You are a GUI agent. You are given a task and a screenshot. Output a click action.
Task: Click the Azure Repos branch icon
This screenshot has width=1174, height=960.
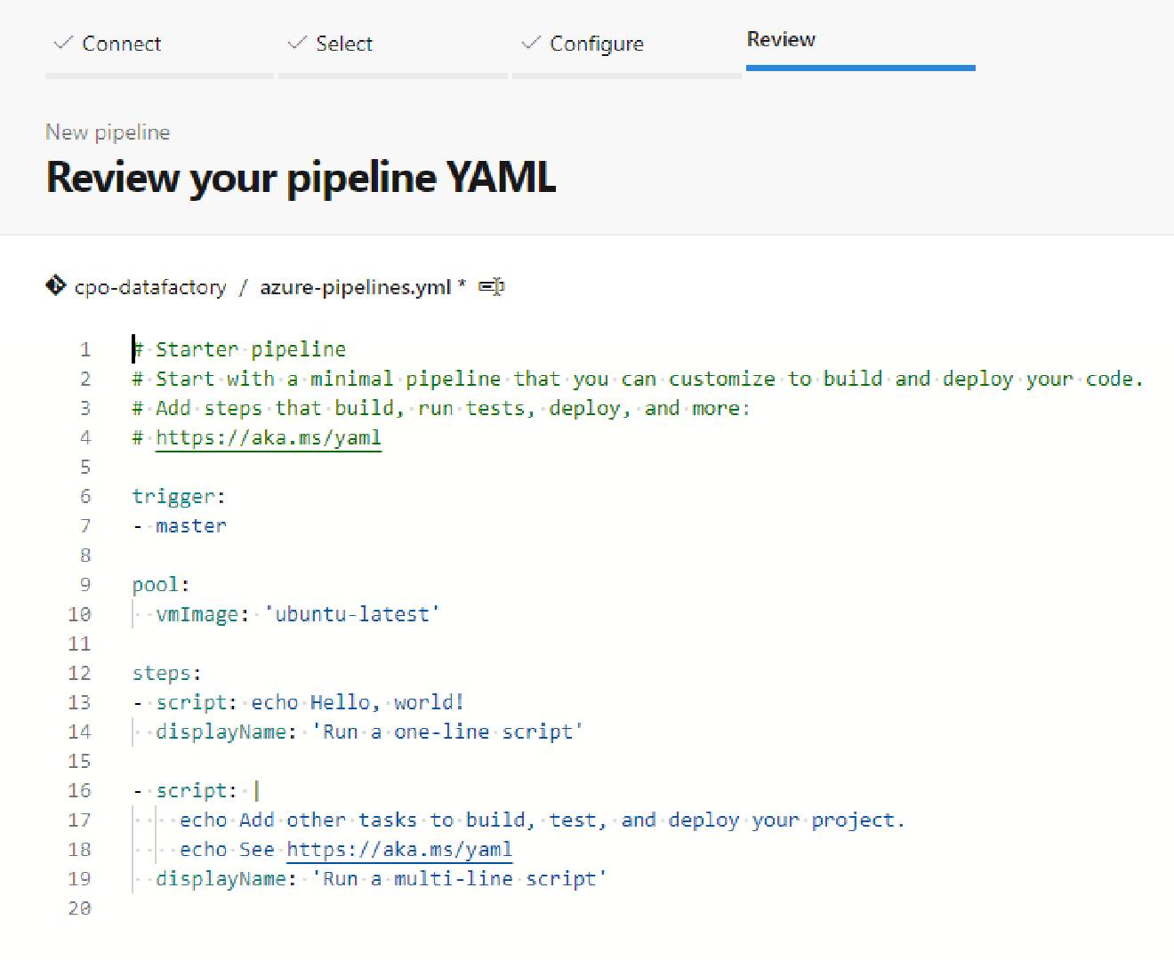tap(55, 285)
